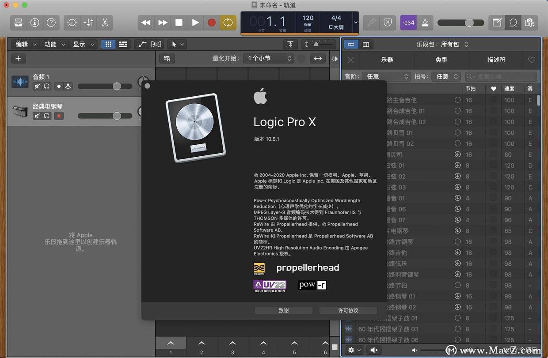
Task: Switch to the 类型 tab in loop browser
Action: tap(441, 60)
